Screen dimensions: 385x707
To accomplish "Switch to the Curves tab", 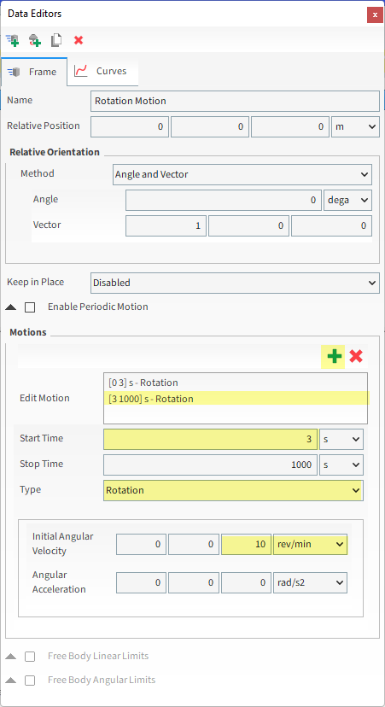I will pyautogui.click(x=102, y=71).
